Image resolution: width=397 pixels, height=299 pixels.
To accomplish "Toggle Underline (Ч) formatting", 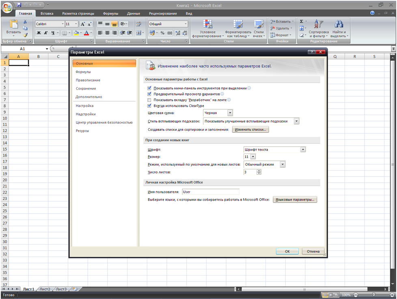I will (x=53, y=32).
